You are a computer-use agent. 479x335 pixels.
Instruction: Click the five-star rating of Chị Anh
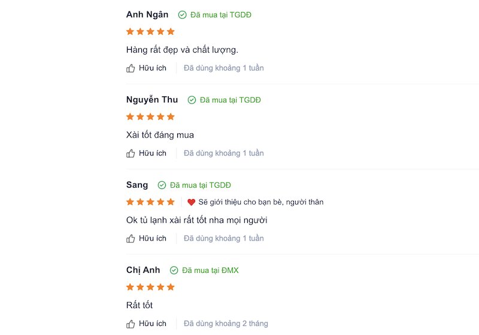[x=150, y=287]
